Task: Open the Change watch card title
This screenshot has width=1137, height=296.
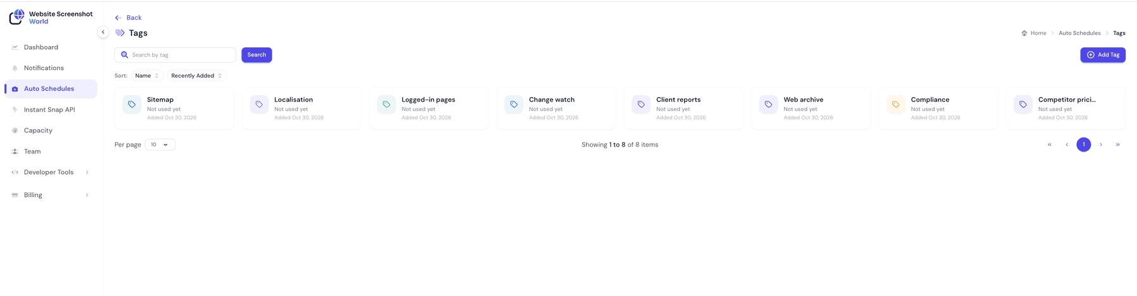Action: [x=551, y=100]
